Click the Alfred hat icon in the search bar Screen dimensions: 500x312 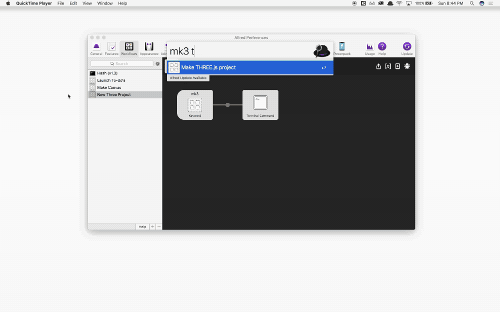pyautogui.click(x=321, y=51)
